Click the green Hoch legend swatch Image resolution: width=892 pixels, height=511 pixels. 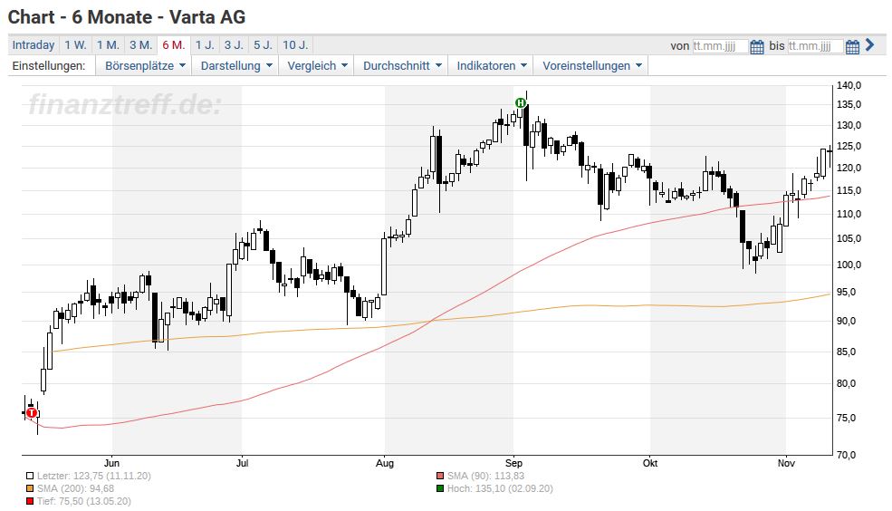(x=440, y=489)
